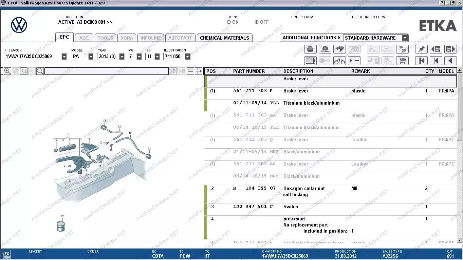This screenshot has width=463, height=260.
Task: Click the Volkswagen logo
Action: pos(19,25)
